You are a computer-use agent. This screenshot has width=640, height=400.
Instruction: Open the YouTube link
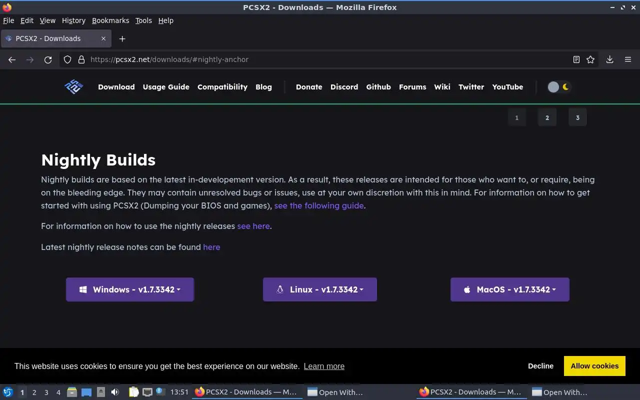507,87
